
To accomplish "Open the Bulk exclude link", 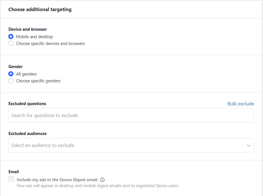I will click(x=241, y=104).
